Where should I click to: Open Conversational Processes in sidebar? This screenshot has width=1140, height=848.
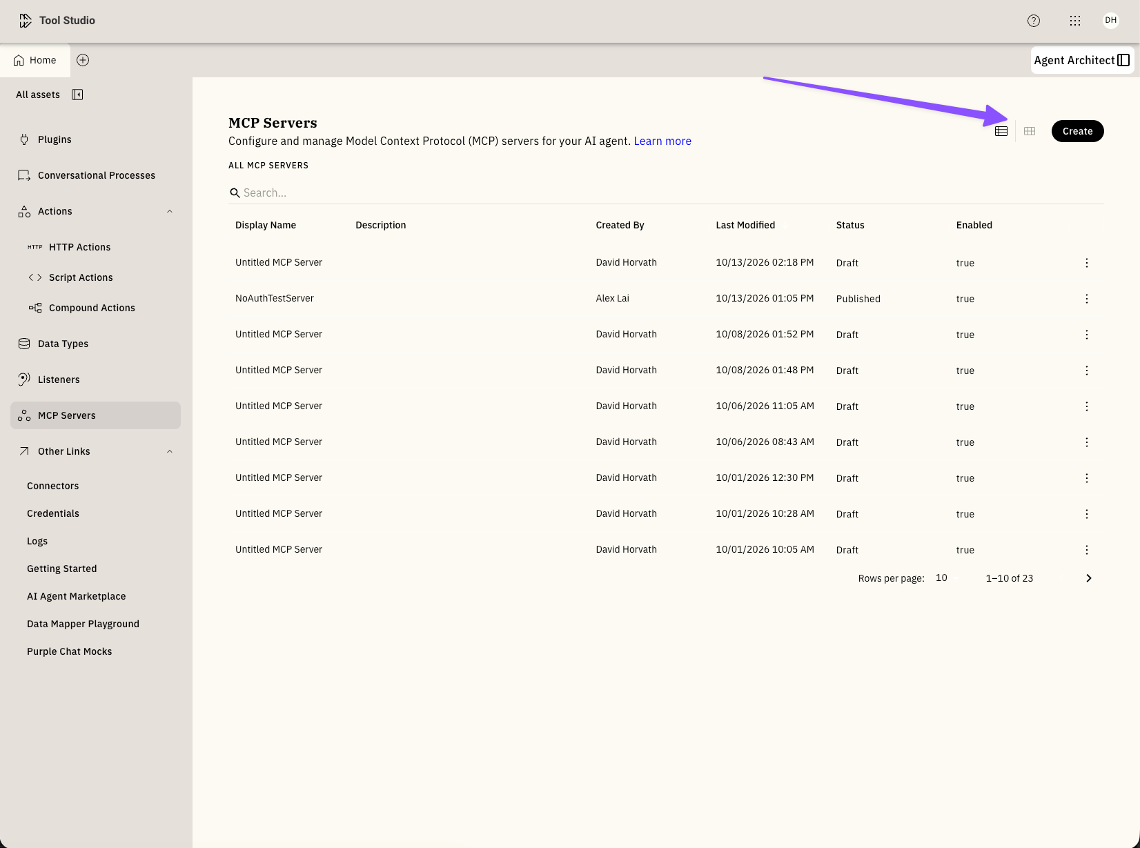[95, 175]
